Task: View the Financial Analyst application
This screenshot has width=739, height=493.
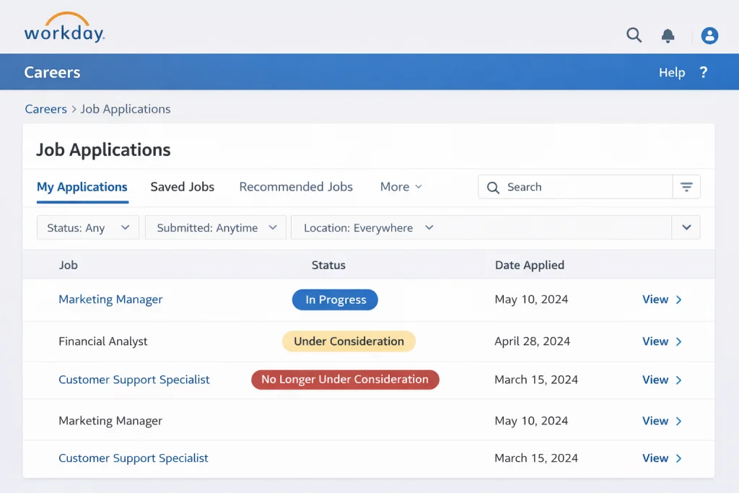Action: [655, 341]
